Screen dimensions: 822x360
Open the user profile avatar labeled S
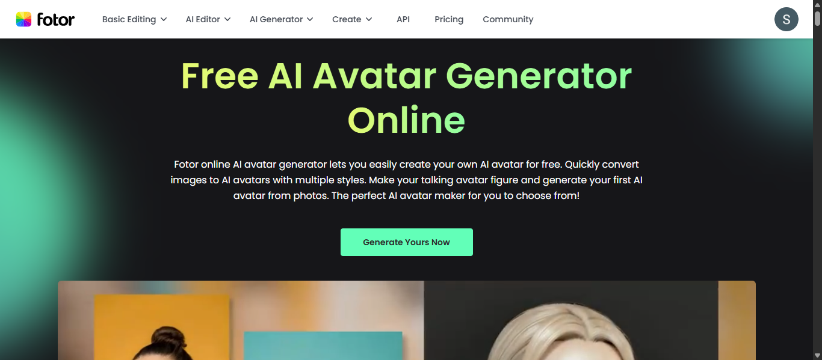coord(786,19)
